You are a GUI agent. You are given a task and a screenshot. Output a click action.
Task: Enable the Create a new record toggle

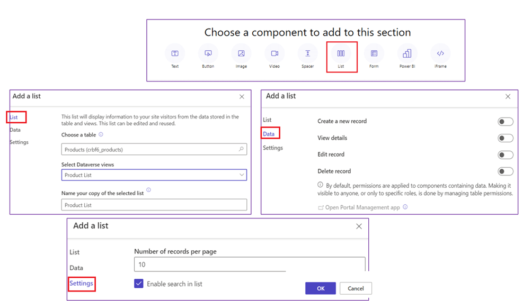(505, 122)
